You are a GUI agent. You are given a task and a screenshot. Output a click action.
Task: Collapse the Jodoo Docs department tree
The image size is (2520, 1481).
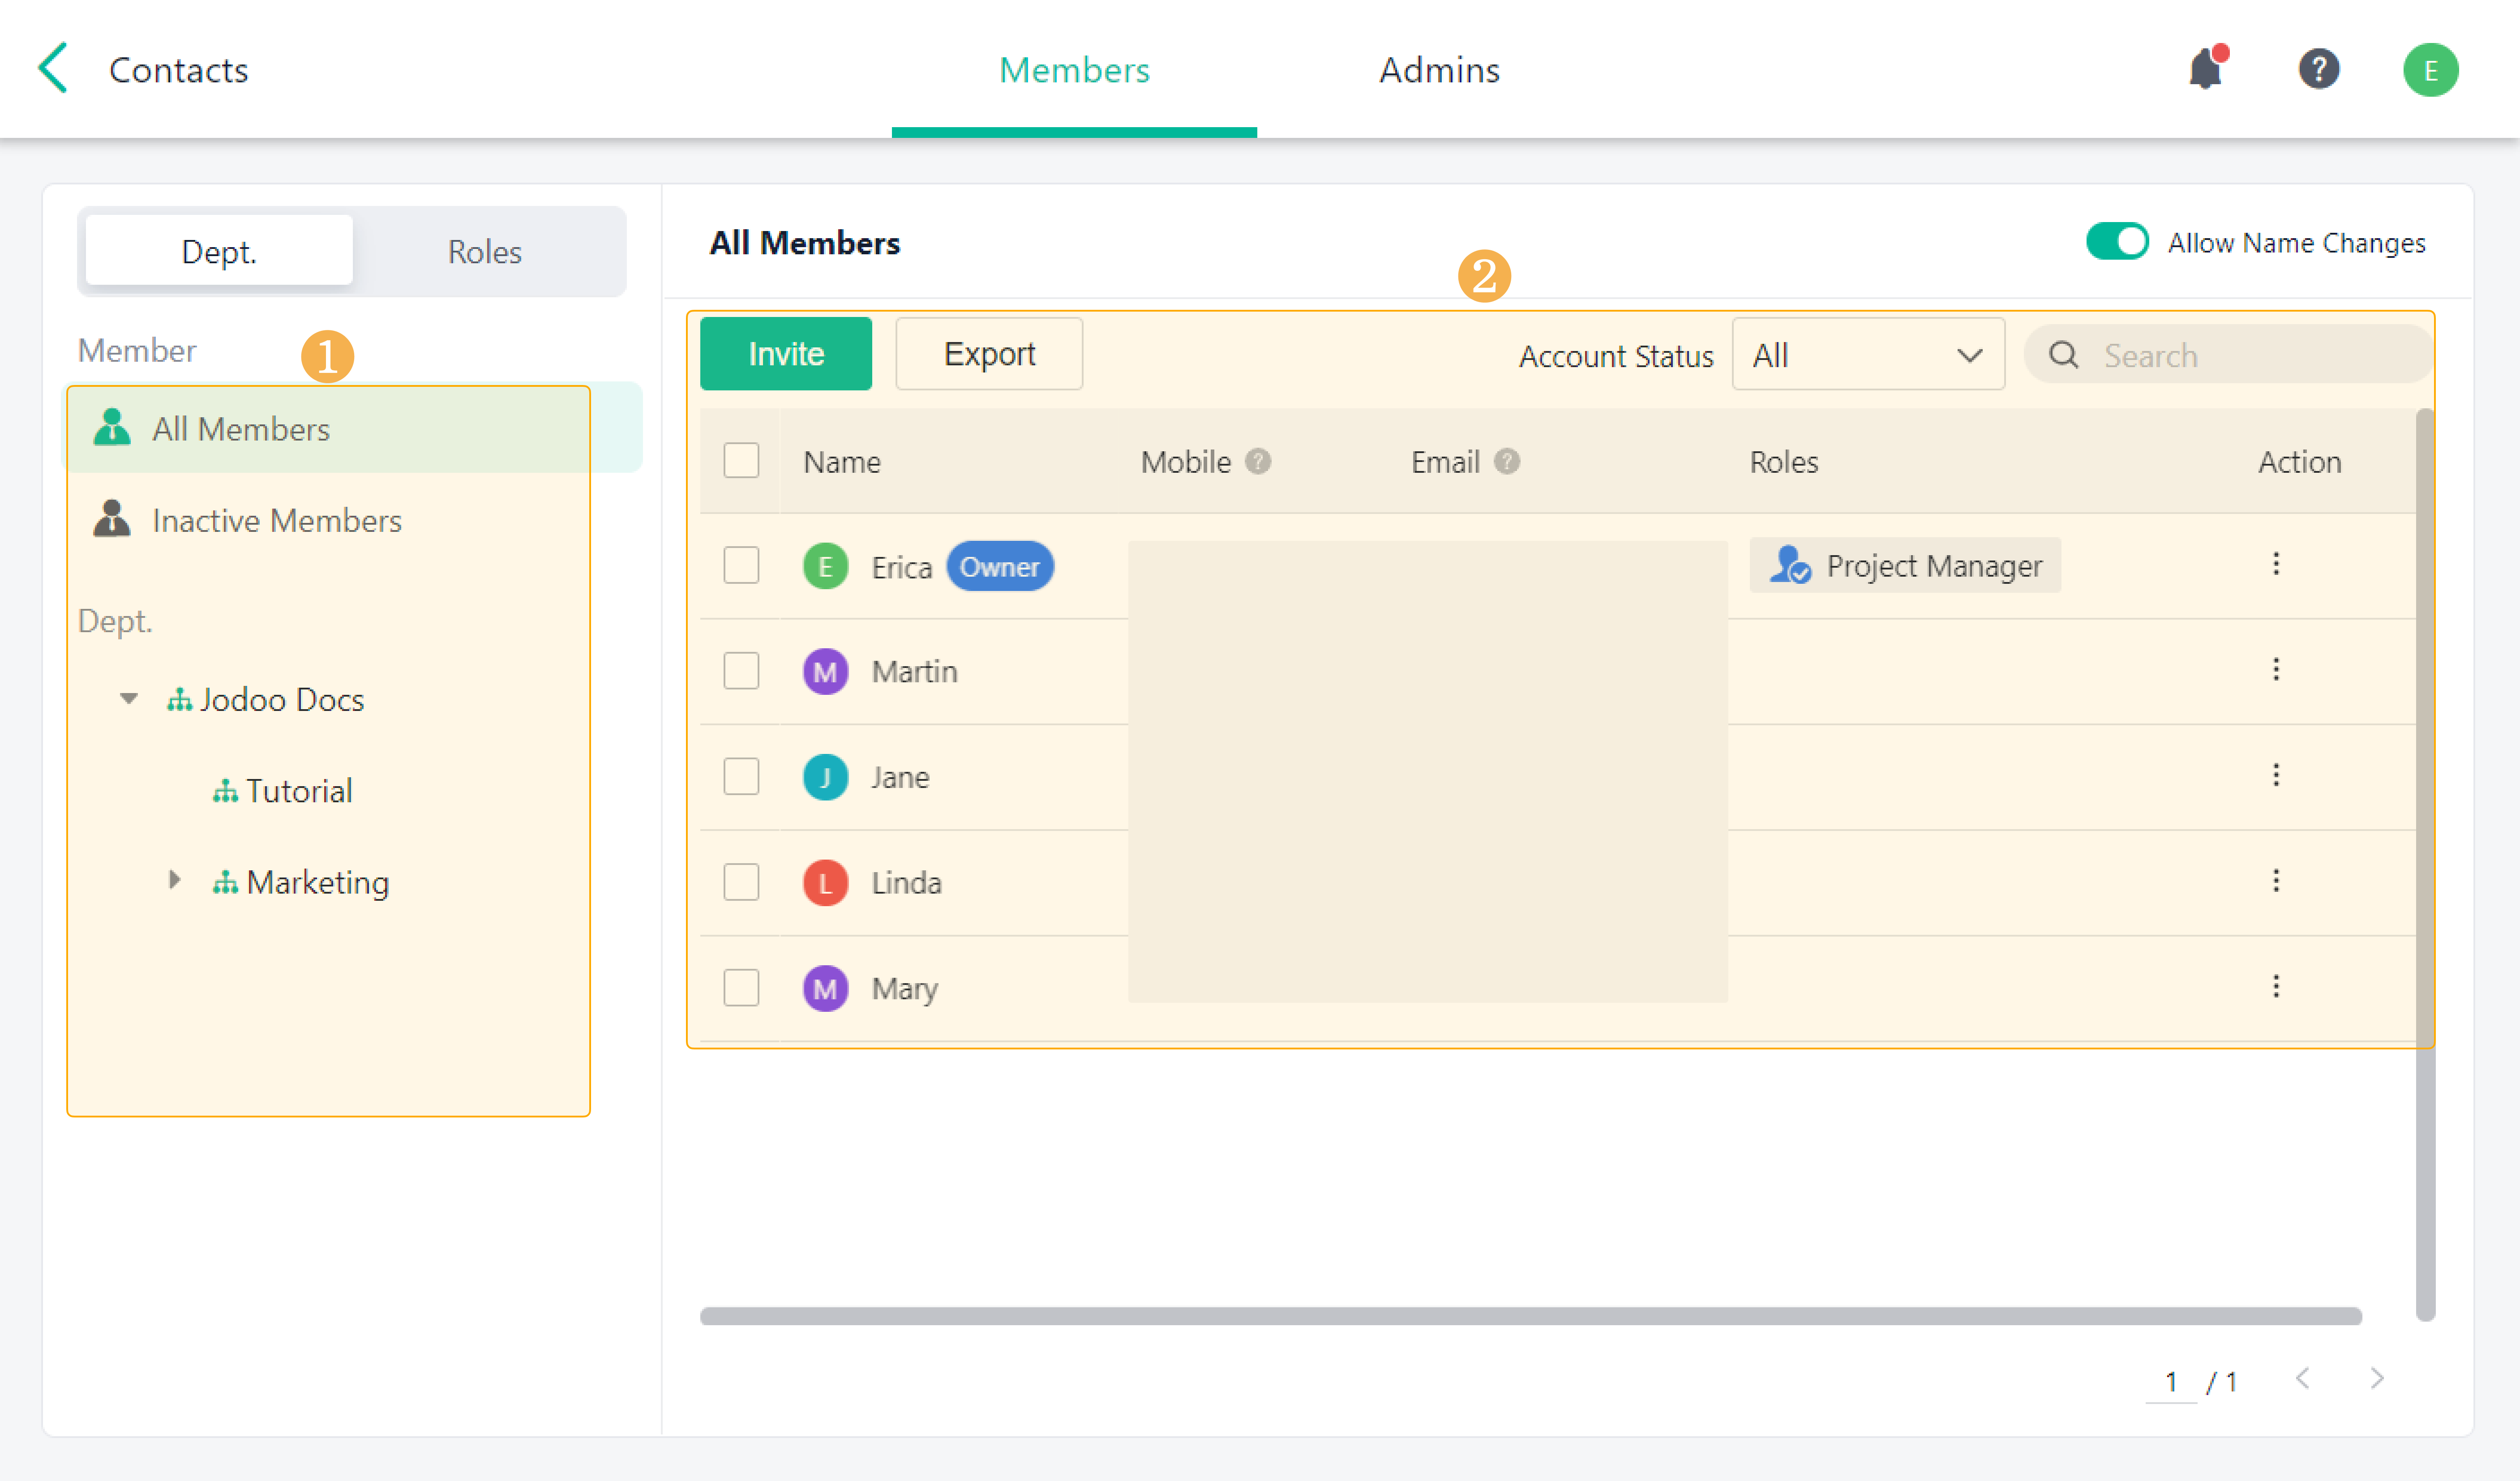(x=129, y=698)
